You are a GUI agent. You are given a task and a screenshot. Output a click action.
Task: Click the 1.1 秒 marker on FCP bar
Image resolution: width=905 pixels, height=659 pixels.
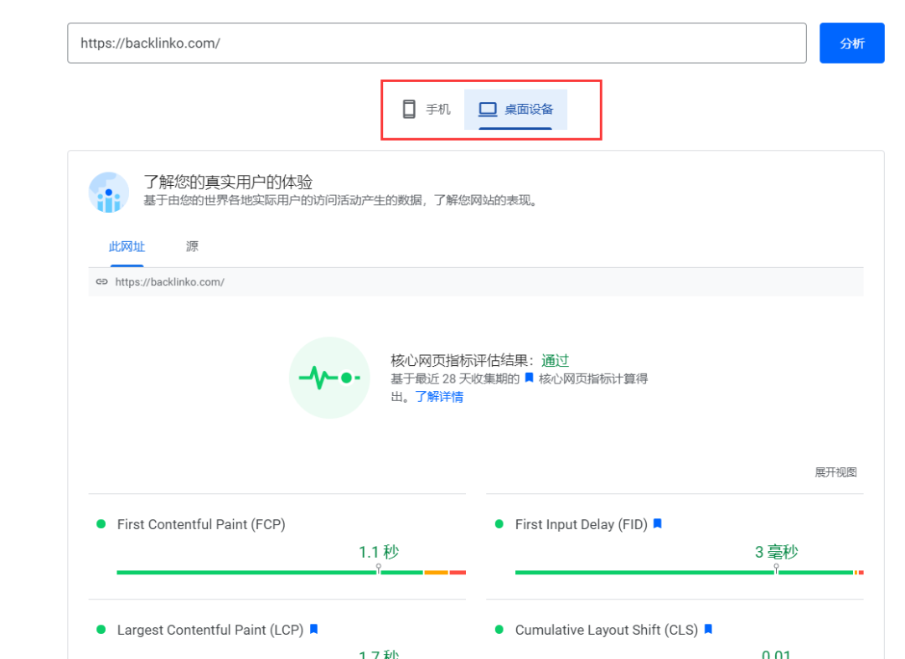(x=379, y=552)
